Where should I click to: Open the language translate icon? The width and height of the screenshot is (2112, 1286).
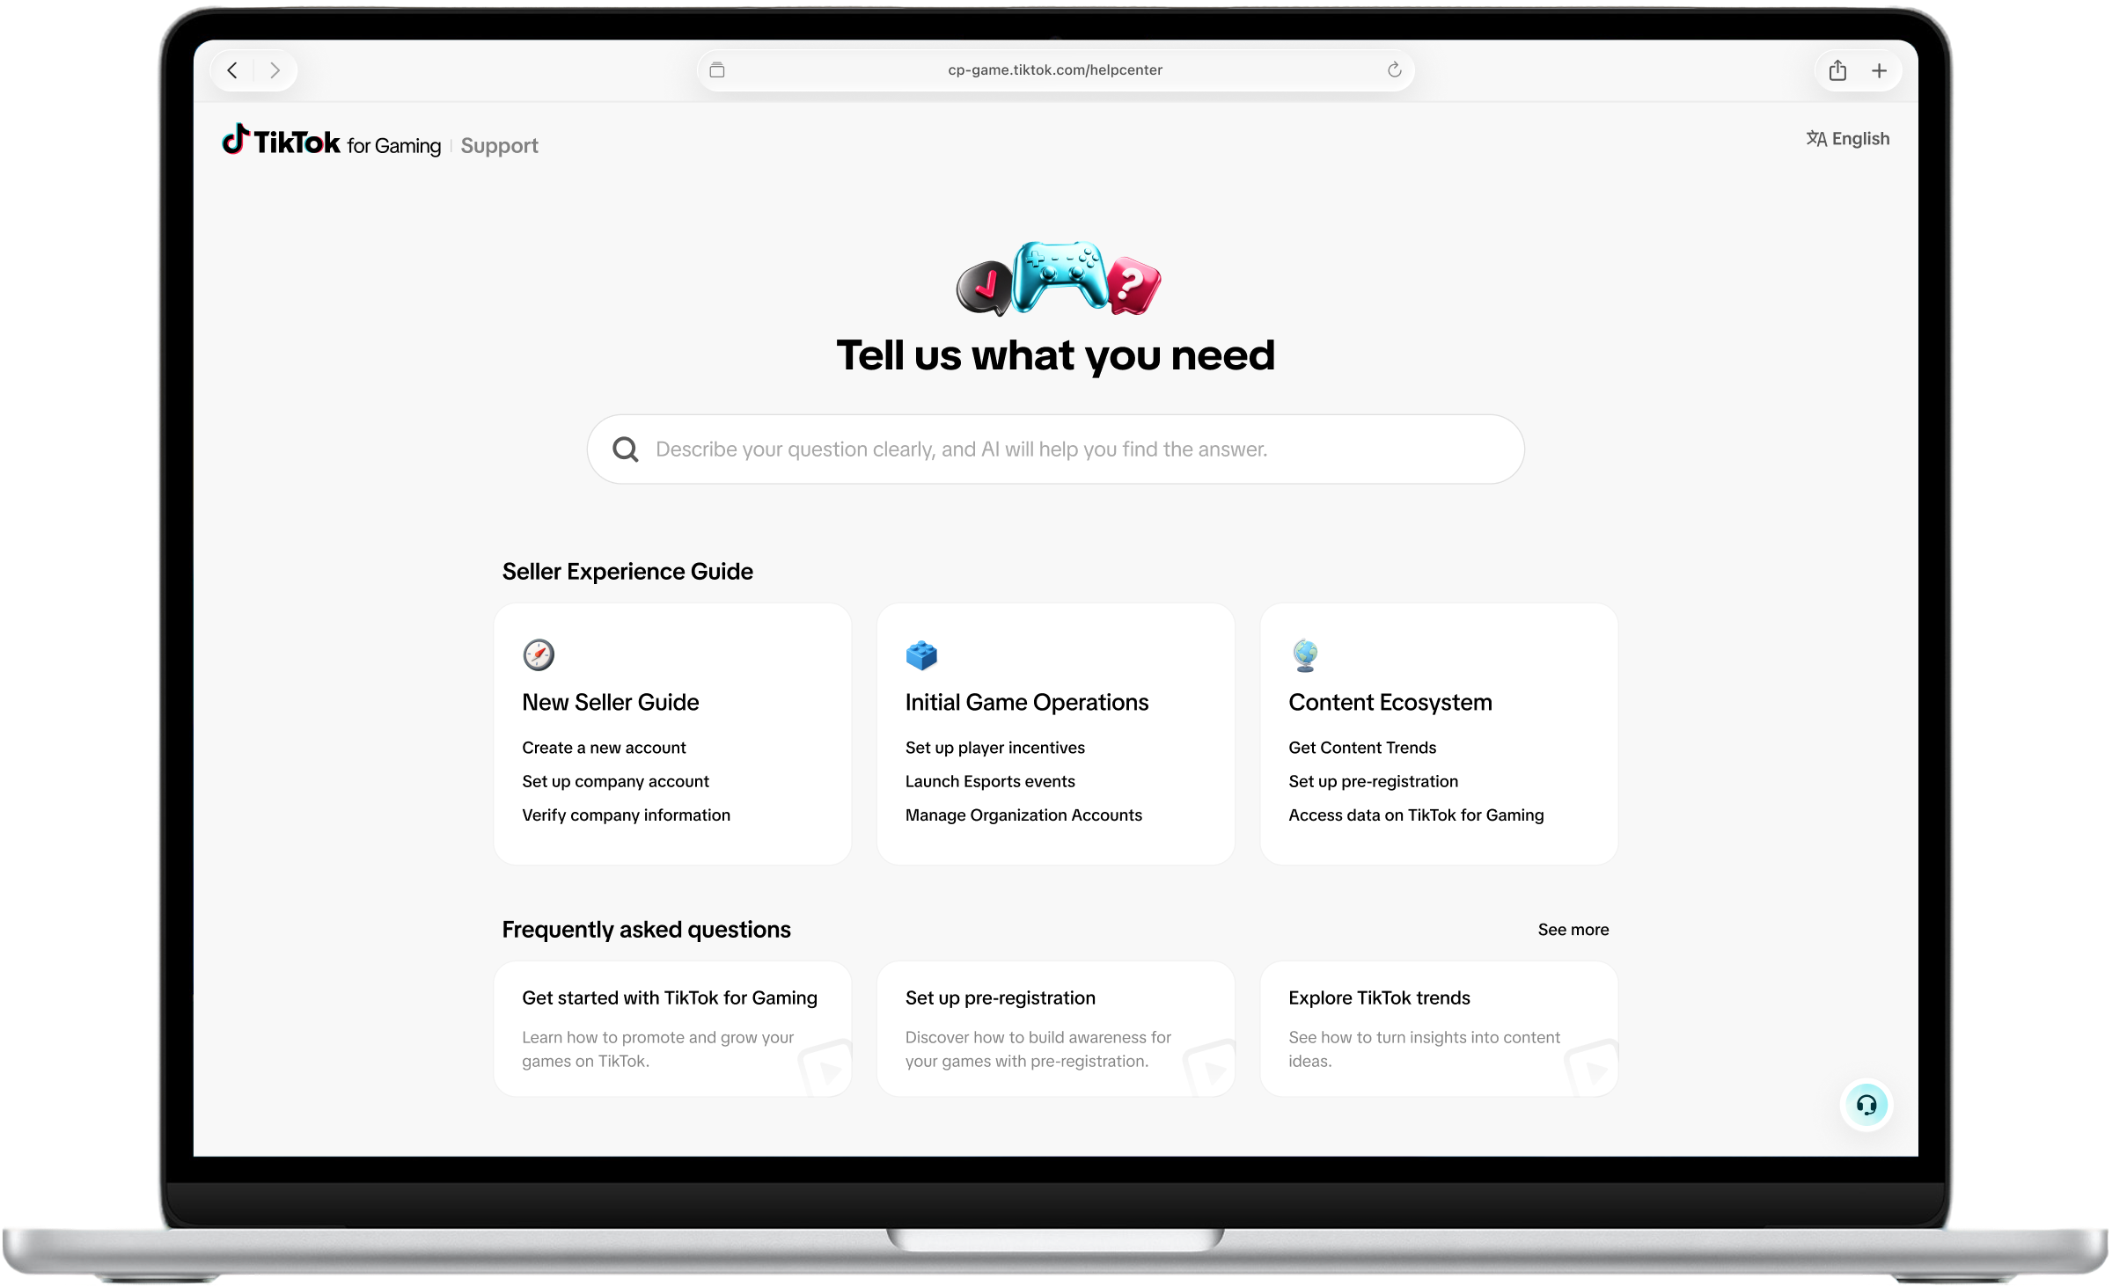1816,139
